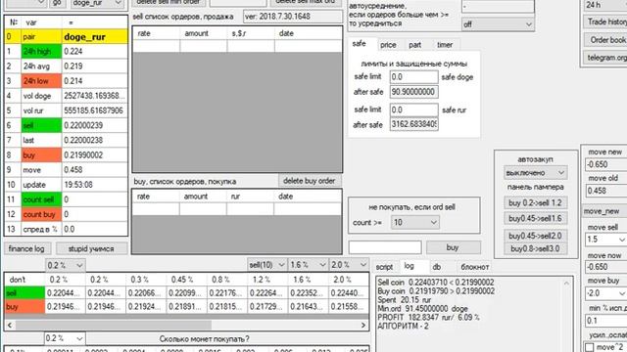Image resolution: width=627 pixels, height=352 pixels.
Task: Switch to the price tab
Action: tap(388, 45)
